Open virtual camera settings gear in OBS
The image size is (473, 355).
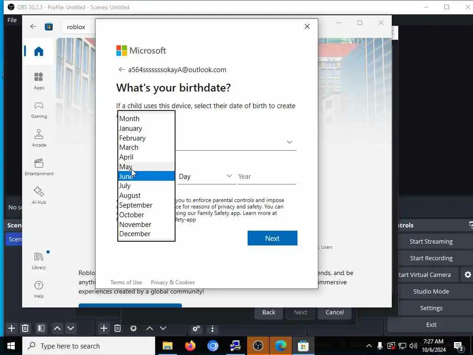pyautogui.click(x=467, y=275)
